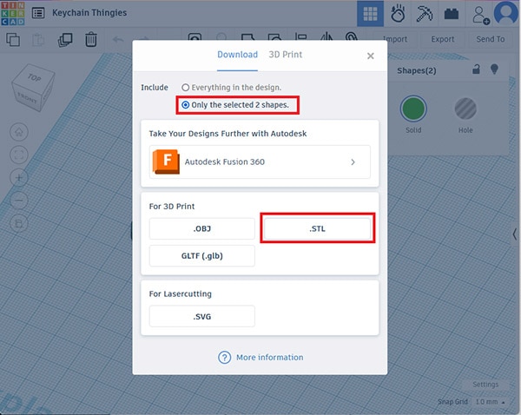521x415 pixels.
Task: Click the Shapes(2) panel header
Action: [416, 70]
